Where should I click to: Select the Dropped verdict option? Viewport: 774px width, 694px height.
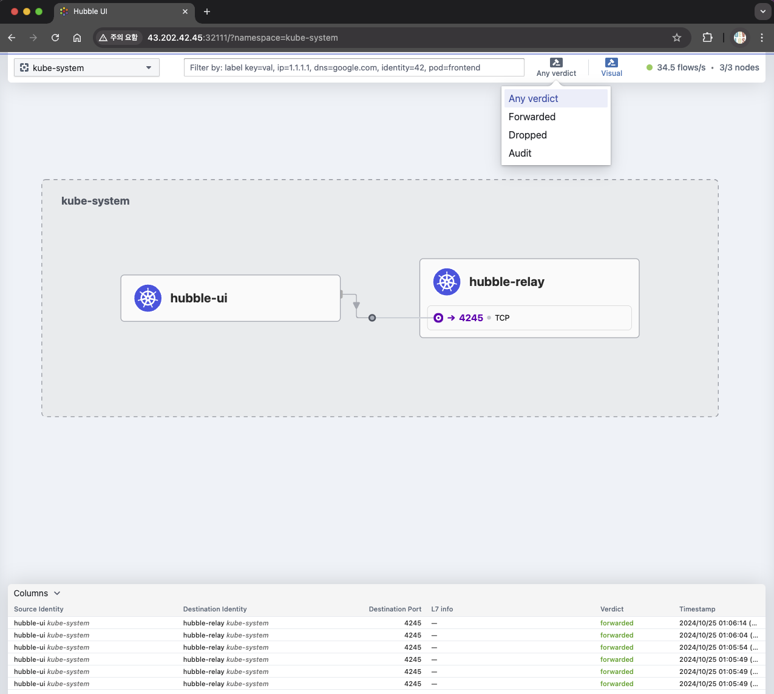pyautogui.click(x=556, y=135)
